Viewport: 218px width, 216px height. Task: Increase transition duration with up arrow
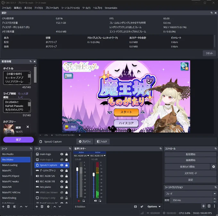(215, 199)
